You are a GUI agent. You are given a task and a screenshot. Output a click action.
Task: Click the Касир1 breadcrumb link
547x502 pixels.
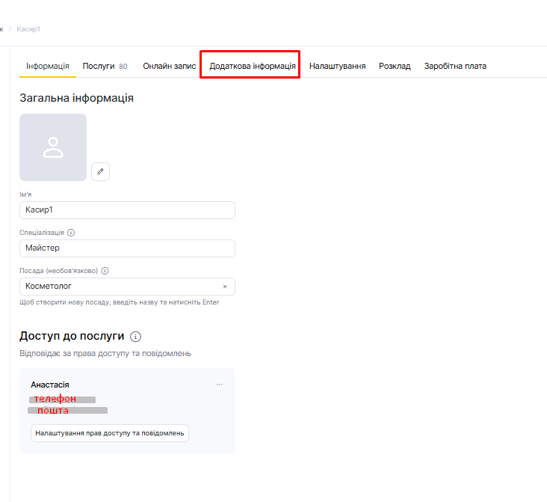tap(28, 29)
